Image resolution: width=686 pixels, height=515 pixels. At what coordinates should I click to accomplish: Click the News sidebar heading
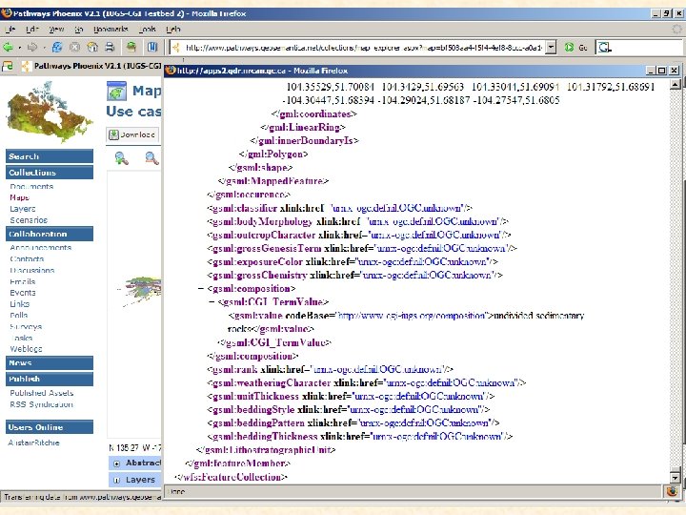point(50,363)
